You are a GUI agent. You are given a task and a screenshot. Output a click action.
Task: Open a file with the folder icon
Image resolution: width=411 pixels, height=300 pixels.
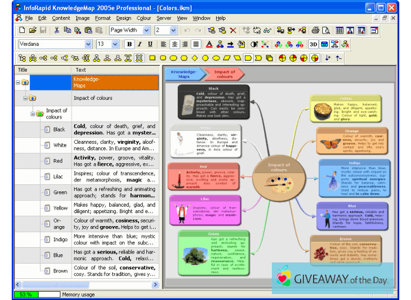32,30
